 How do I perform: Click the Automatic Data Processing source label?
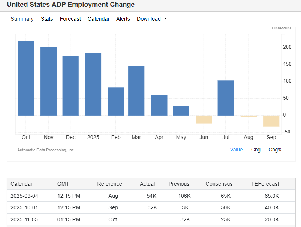click(46, 150)
